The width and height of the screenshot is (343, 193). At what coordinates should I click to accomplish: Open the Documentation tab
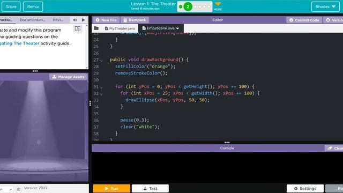pos(32,20)
